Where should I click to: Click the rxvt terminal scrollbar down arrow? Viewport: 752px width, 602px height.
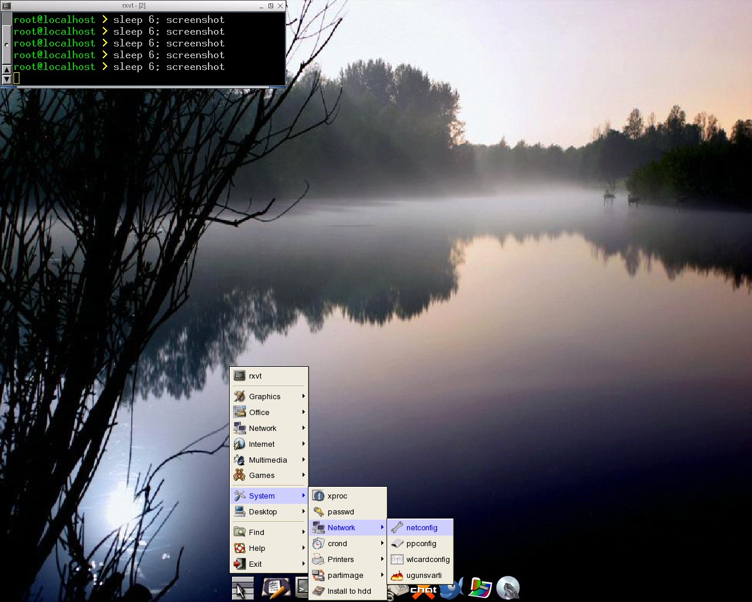pos(6,79)
